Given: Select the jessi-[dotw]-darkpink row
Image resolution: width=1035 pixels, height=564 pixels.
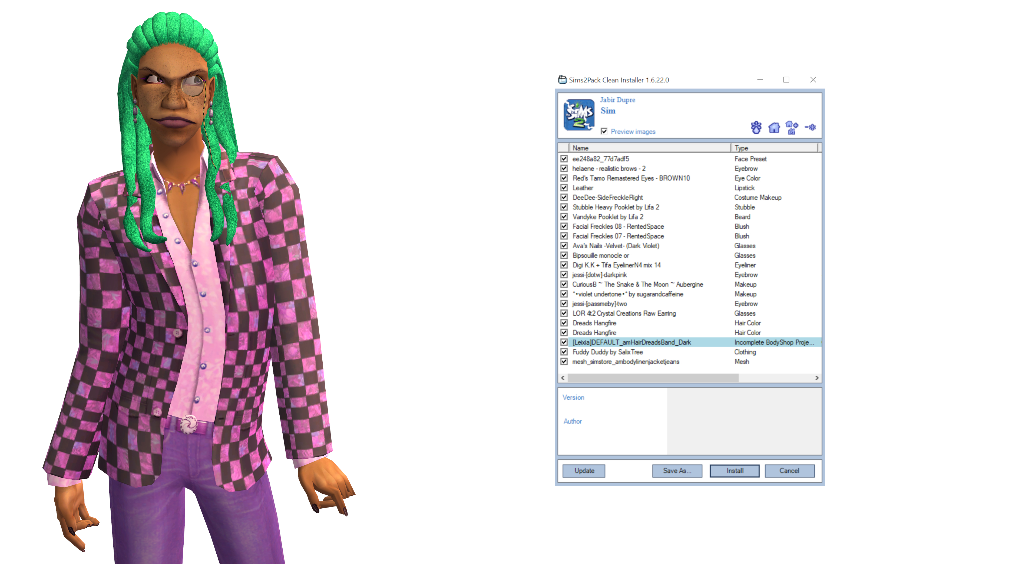Looking at the screenshot, I should (689, 275).
